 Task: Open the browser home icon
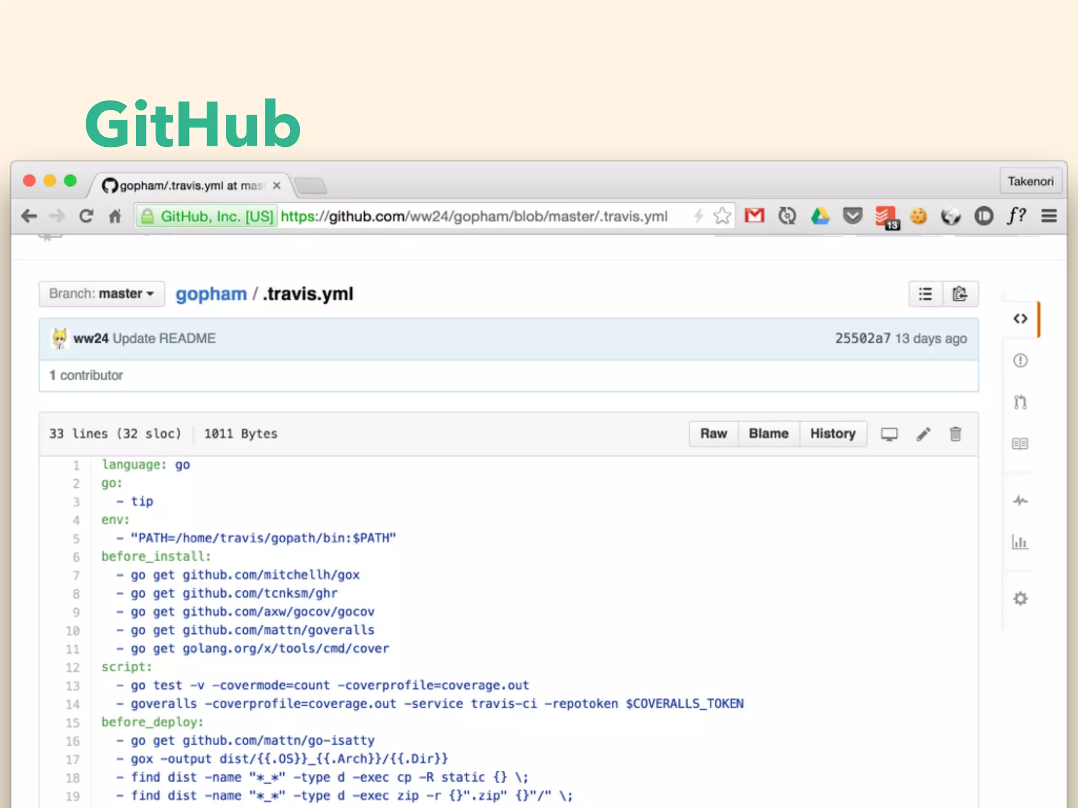[115, 216]
